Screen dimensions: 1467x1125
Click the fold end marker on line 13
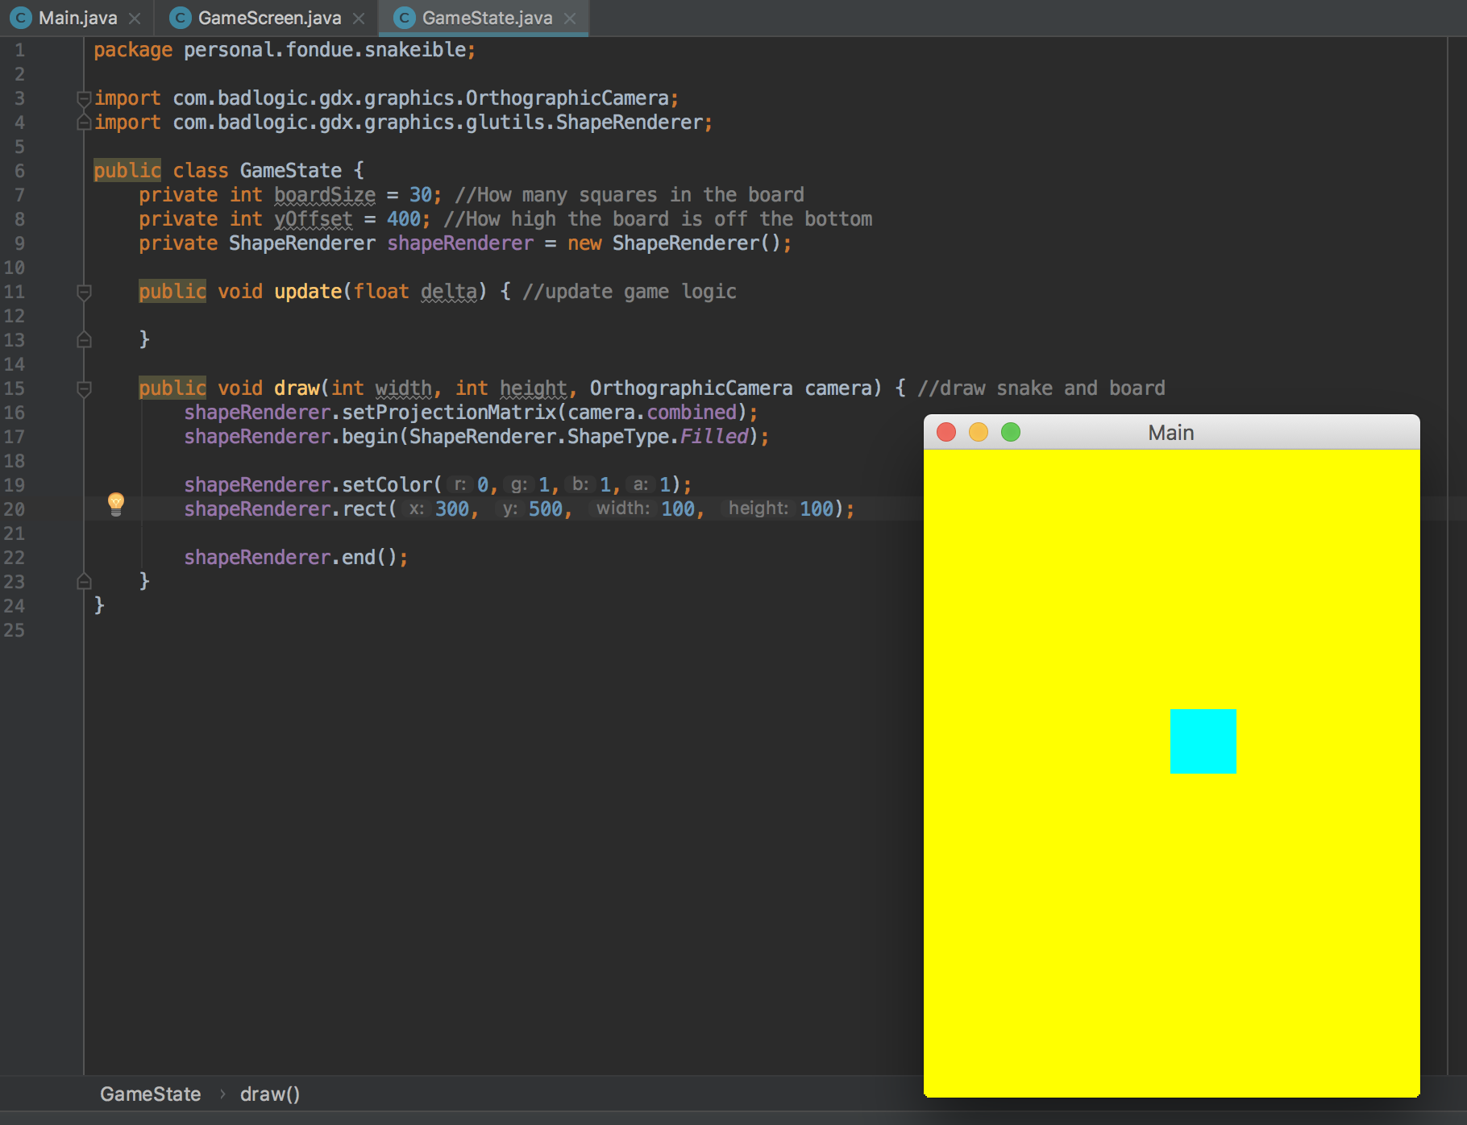84,340
